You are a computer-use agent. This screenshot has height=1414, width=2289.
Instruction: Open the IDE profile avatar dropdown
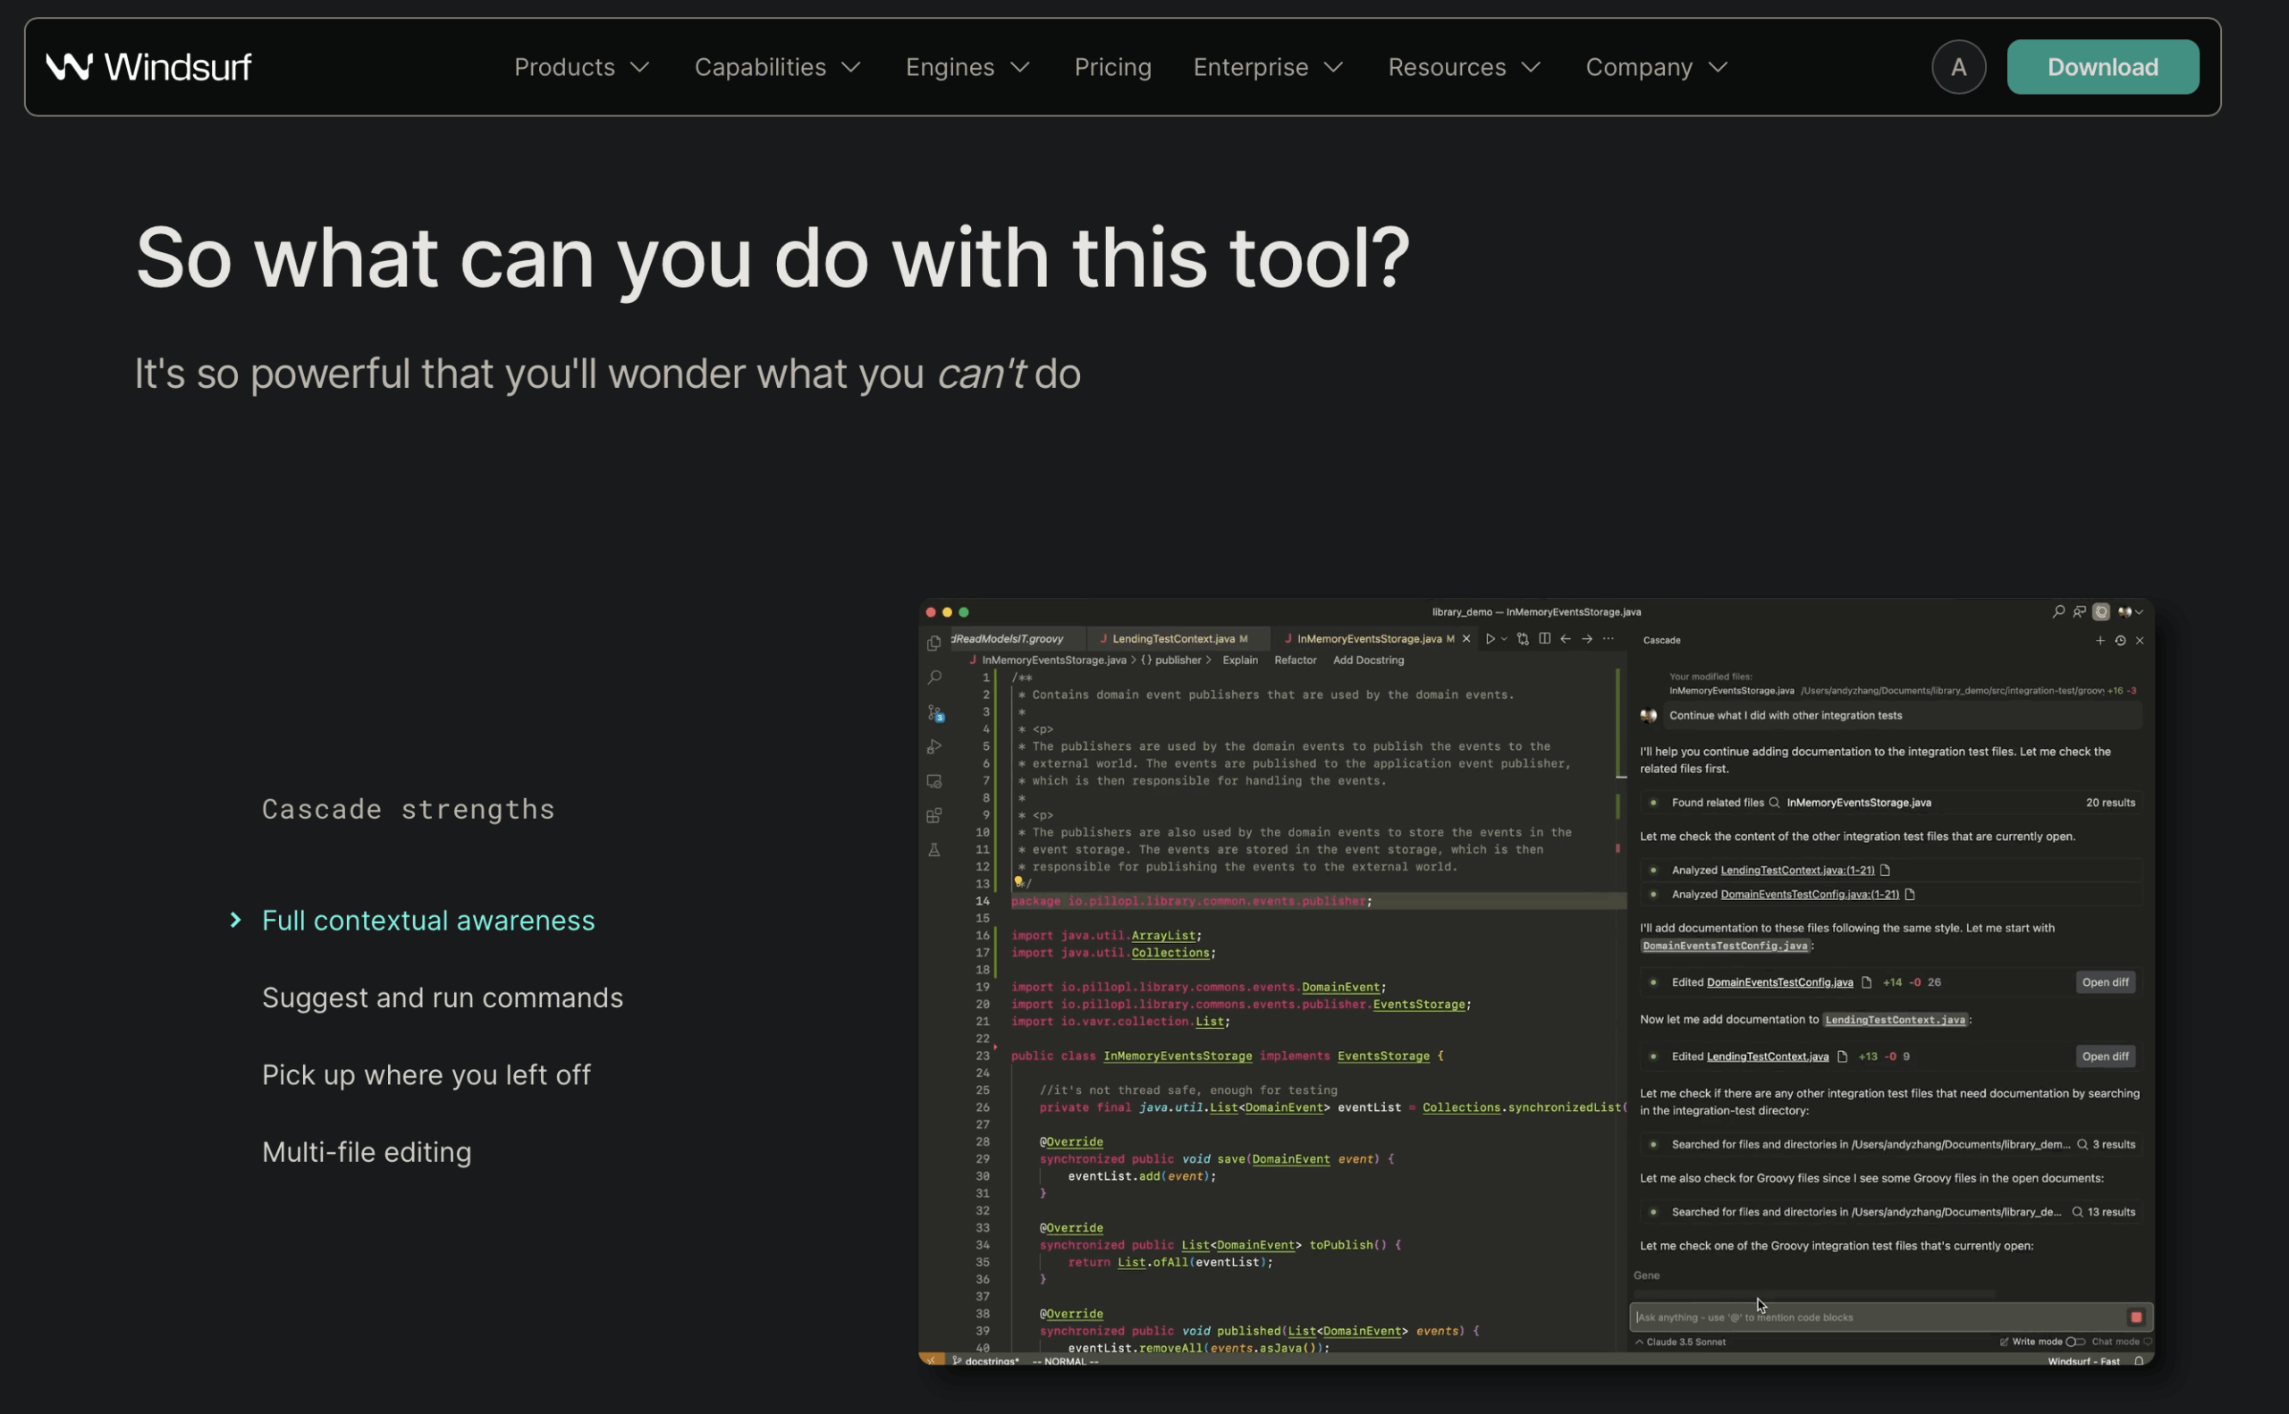point(2130,611)
